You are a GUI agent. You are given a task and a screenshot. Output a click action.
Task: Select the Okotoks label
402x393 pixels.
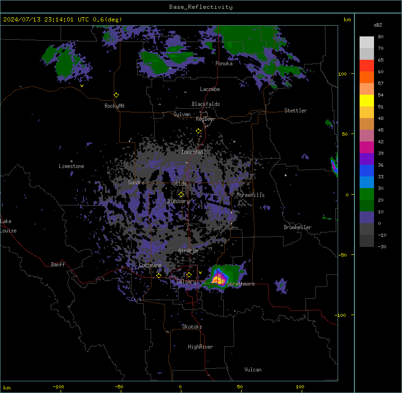coord(192,327)
